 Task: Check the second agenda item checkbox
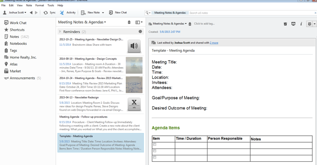point(155,151)
